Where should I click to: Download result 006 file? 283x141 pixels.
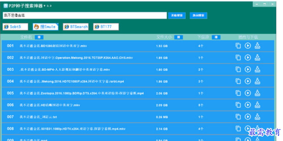pyautogui.click(x=257, y=105)
